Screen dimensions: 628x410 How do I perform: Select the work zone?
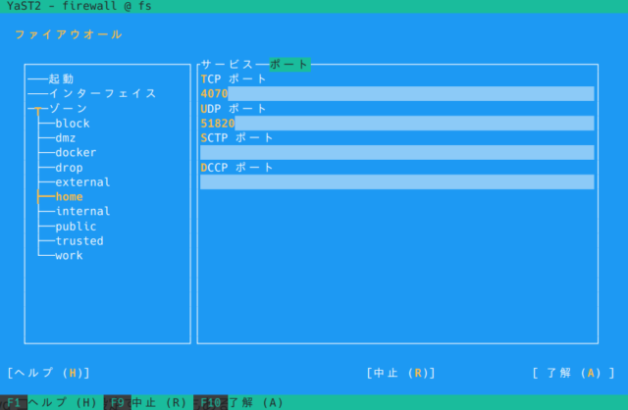tap(69, 255)
